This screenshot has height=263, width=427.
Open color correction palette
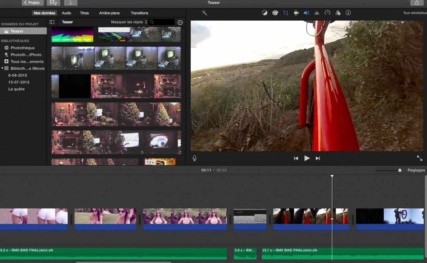tap(275, 13)
